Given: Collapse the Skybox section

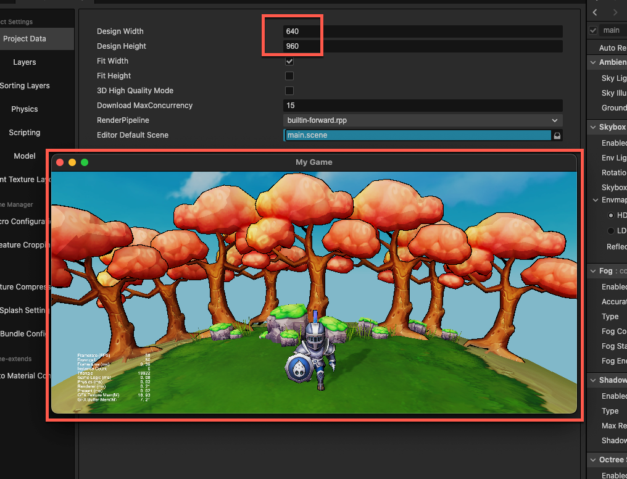Looking at the screenshot, I should 593,127.
